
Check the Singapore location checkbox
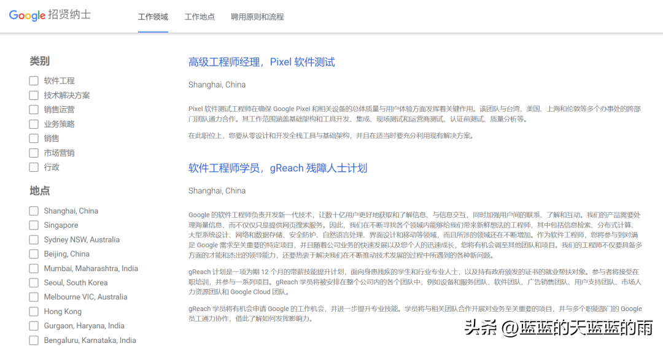pyautogui.click(x=34, y=225)
